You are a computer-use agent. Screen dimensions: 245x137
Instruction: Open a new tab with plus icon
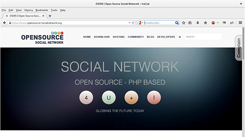point(50,16)
